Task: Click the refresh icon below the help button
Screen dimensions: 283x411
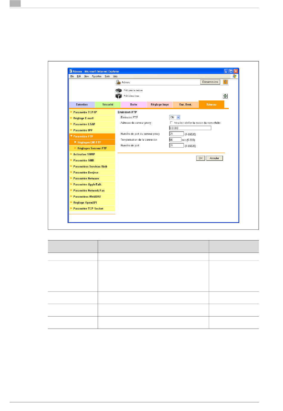Action: pyautogui.click(x=225, y=96)
